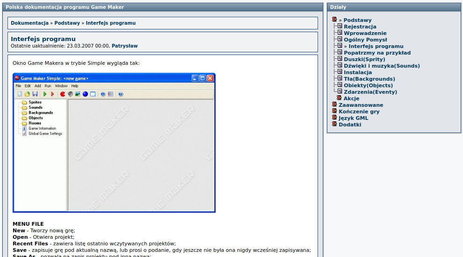
Task: Expand the Zaawansowane section icon
Action: point(334,104)
